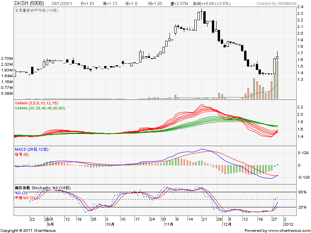Click the blue %D (3) legend
Screen dimensions: 311x233
click(21, 193)
